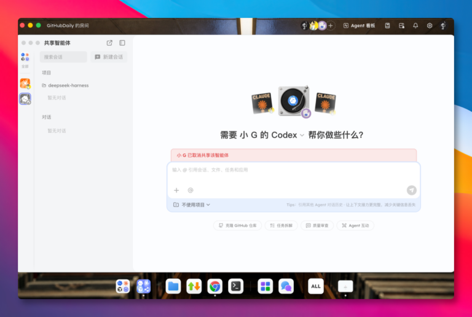472x317 pixels.
Task: Click the Codex turntable image
Action: pyautogui.click(x=294, y=101)
